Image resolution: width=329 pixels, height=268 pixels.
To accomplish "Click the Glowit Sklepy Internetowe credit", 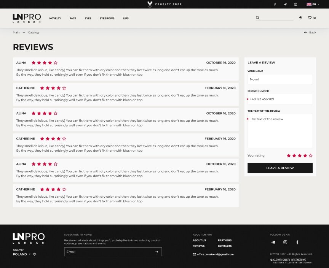I will (291, 261).
